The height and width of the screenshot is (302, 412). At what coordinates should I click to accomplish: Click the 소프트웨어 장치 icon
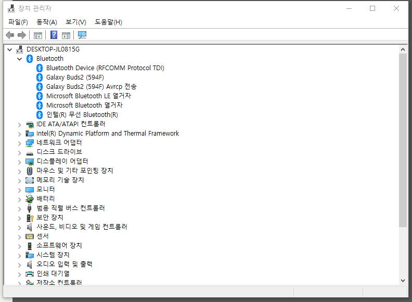tap(30, 246)
